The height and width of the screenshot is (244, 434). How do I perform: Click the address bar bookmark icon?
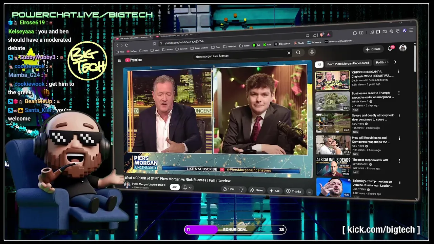tap(154, 44)
